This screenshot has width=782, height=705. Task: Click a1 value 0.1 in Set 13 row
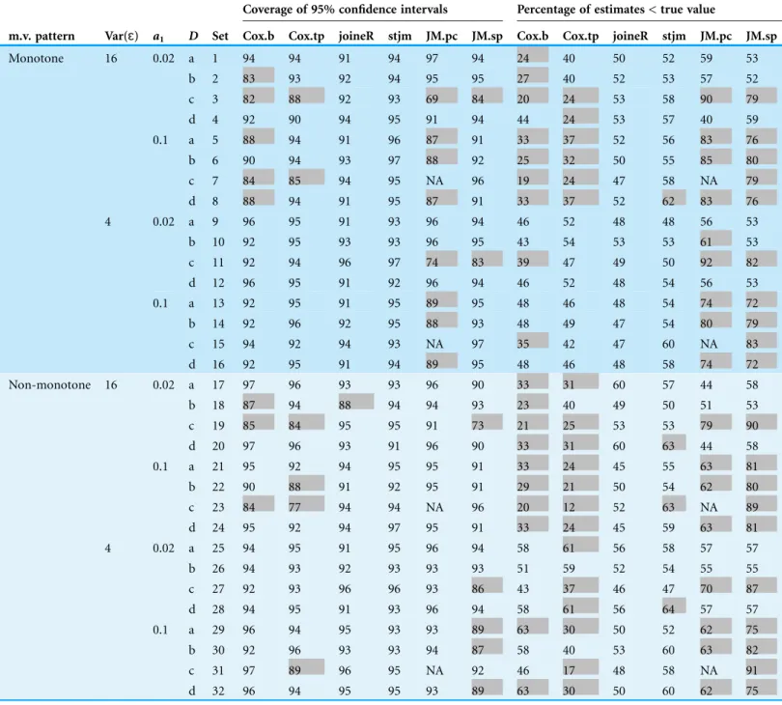coord(160,303)
